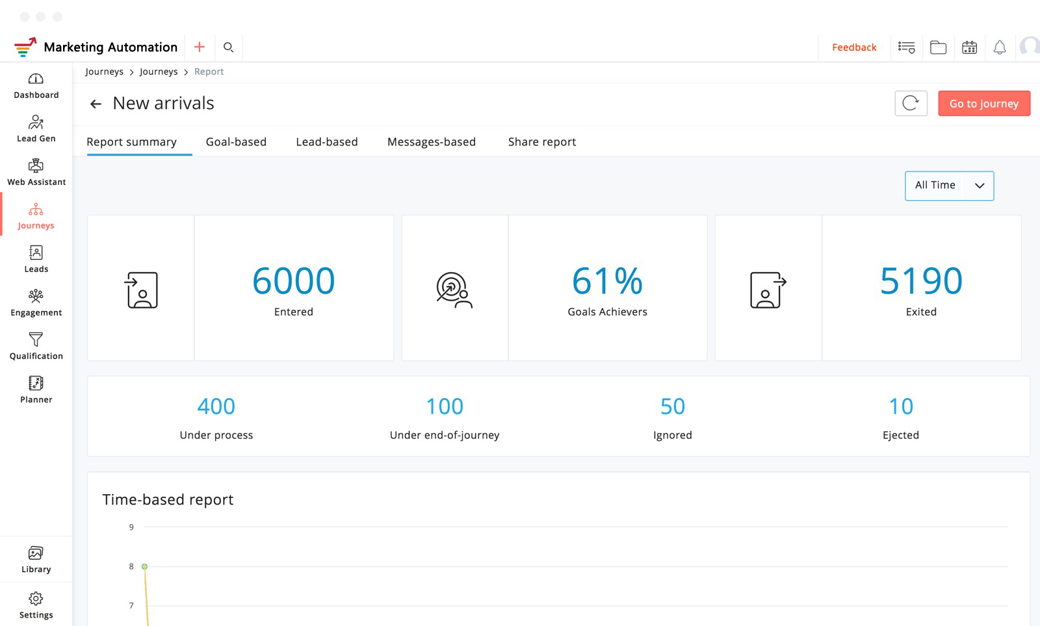The width and height of the screenshot is (1040, 626).
Task: Click the notification bell icon
Action: click(x=1000, y=47)
